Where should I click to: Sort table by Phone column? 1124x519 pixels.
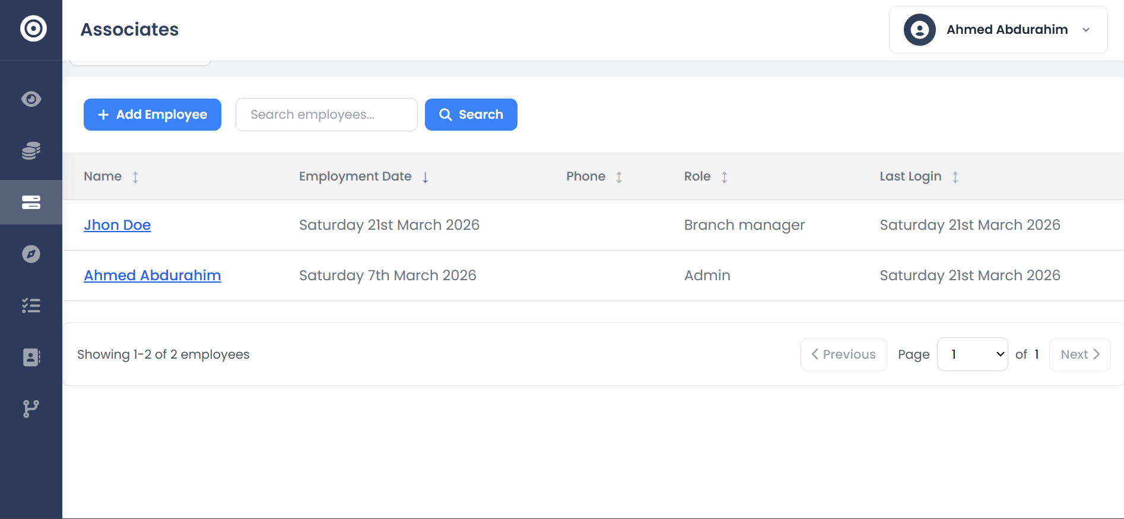coord(619,177)
